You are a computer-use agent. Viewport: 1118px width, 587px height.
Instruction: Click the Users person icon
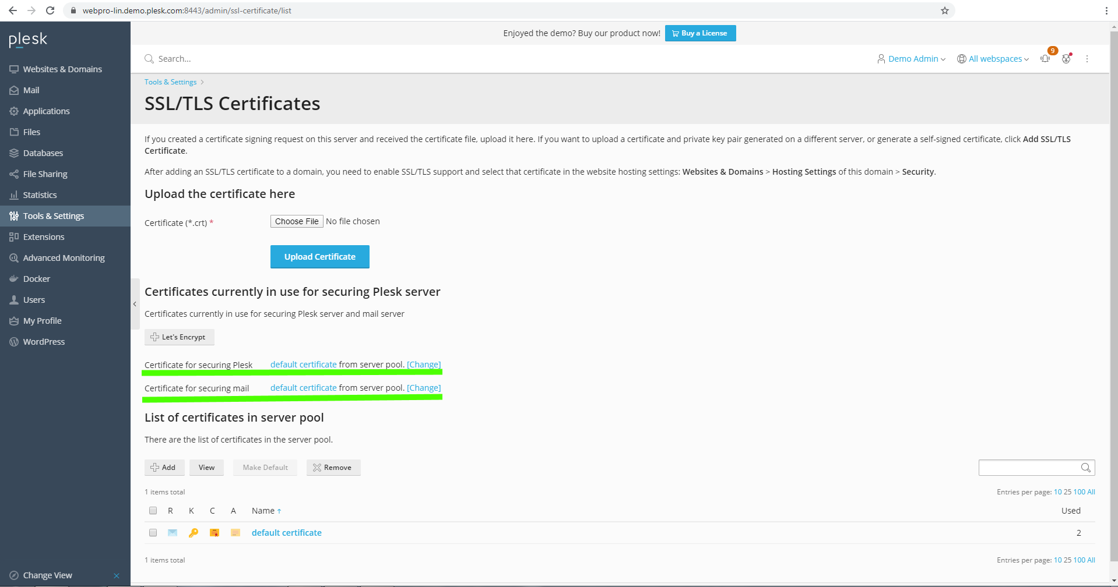(14, 300)
